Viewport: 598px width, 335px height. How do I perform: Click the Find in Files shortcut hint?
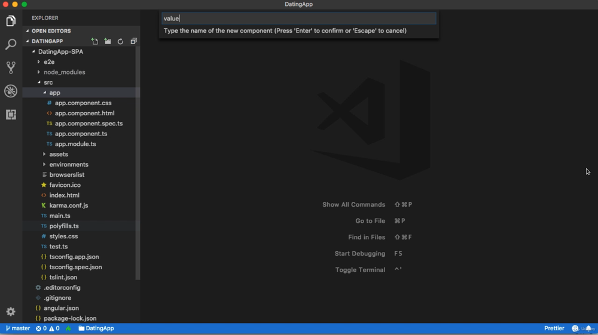(x=380, y=237)
